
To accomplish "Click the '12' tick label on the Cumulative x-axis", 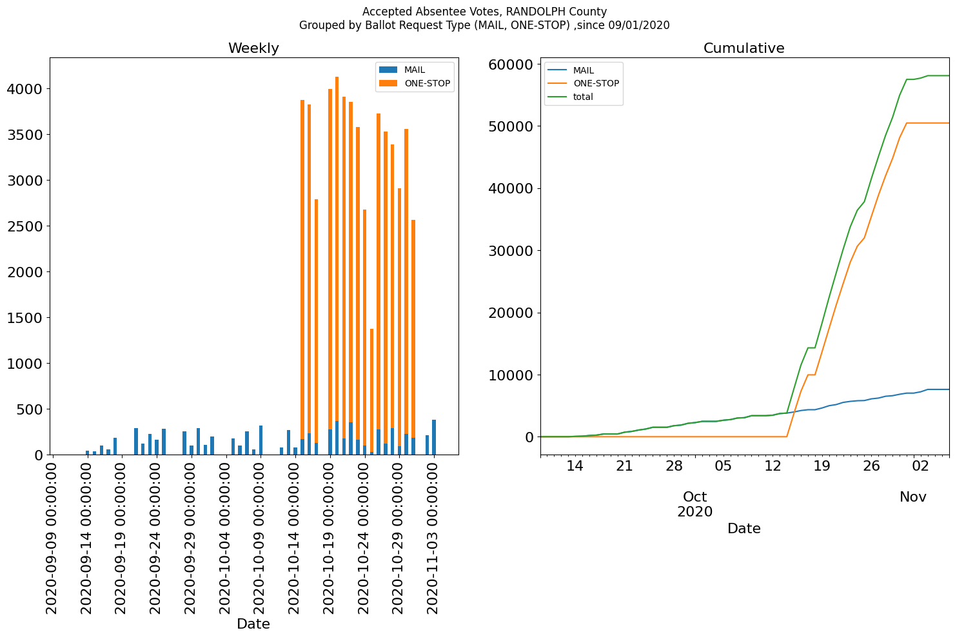I will pyautogui.click(x=773, y=465).
